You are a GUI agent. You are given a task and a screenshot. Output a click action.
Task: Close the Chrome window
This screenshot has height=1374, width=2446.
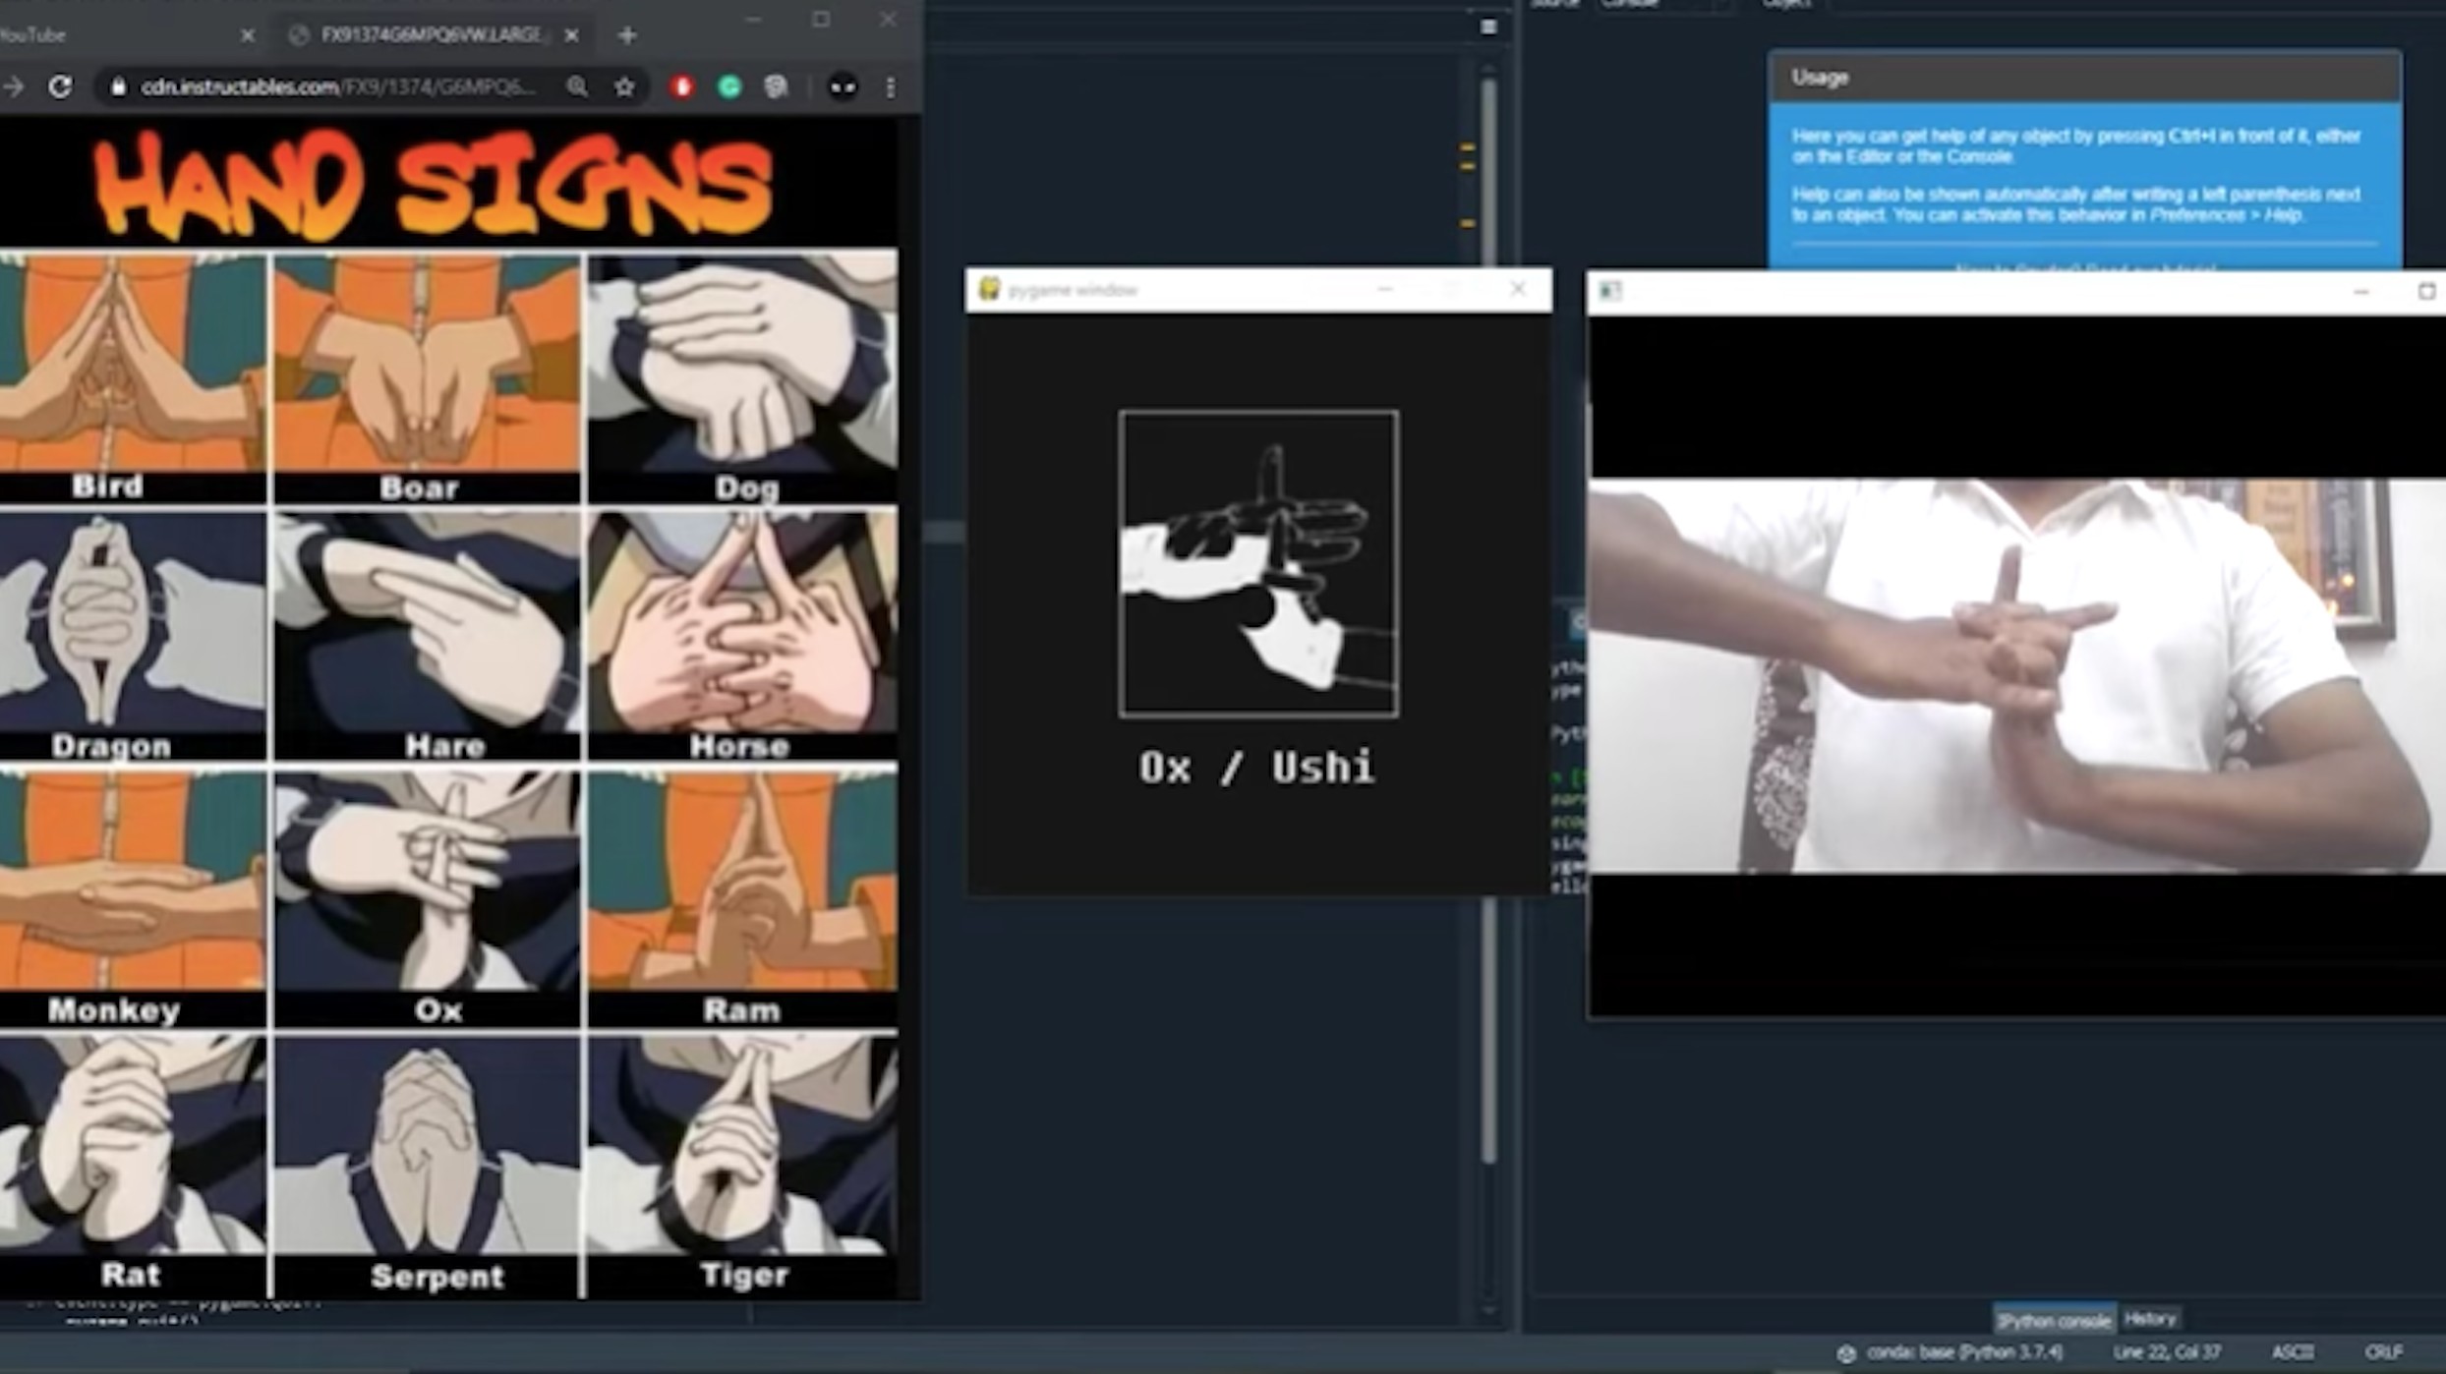click(x=888, y=19)
